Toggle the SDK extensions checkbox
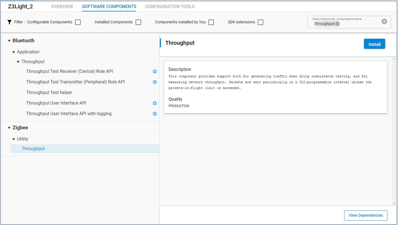Viewport: 398px width, 225px height. [260, 22]
